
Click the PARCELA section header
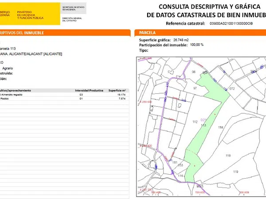[147, 33]
